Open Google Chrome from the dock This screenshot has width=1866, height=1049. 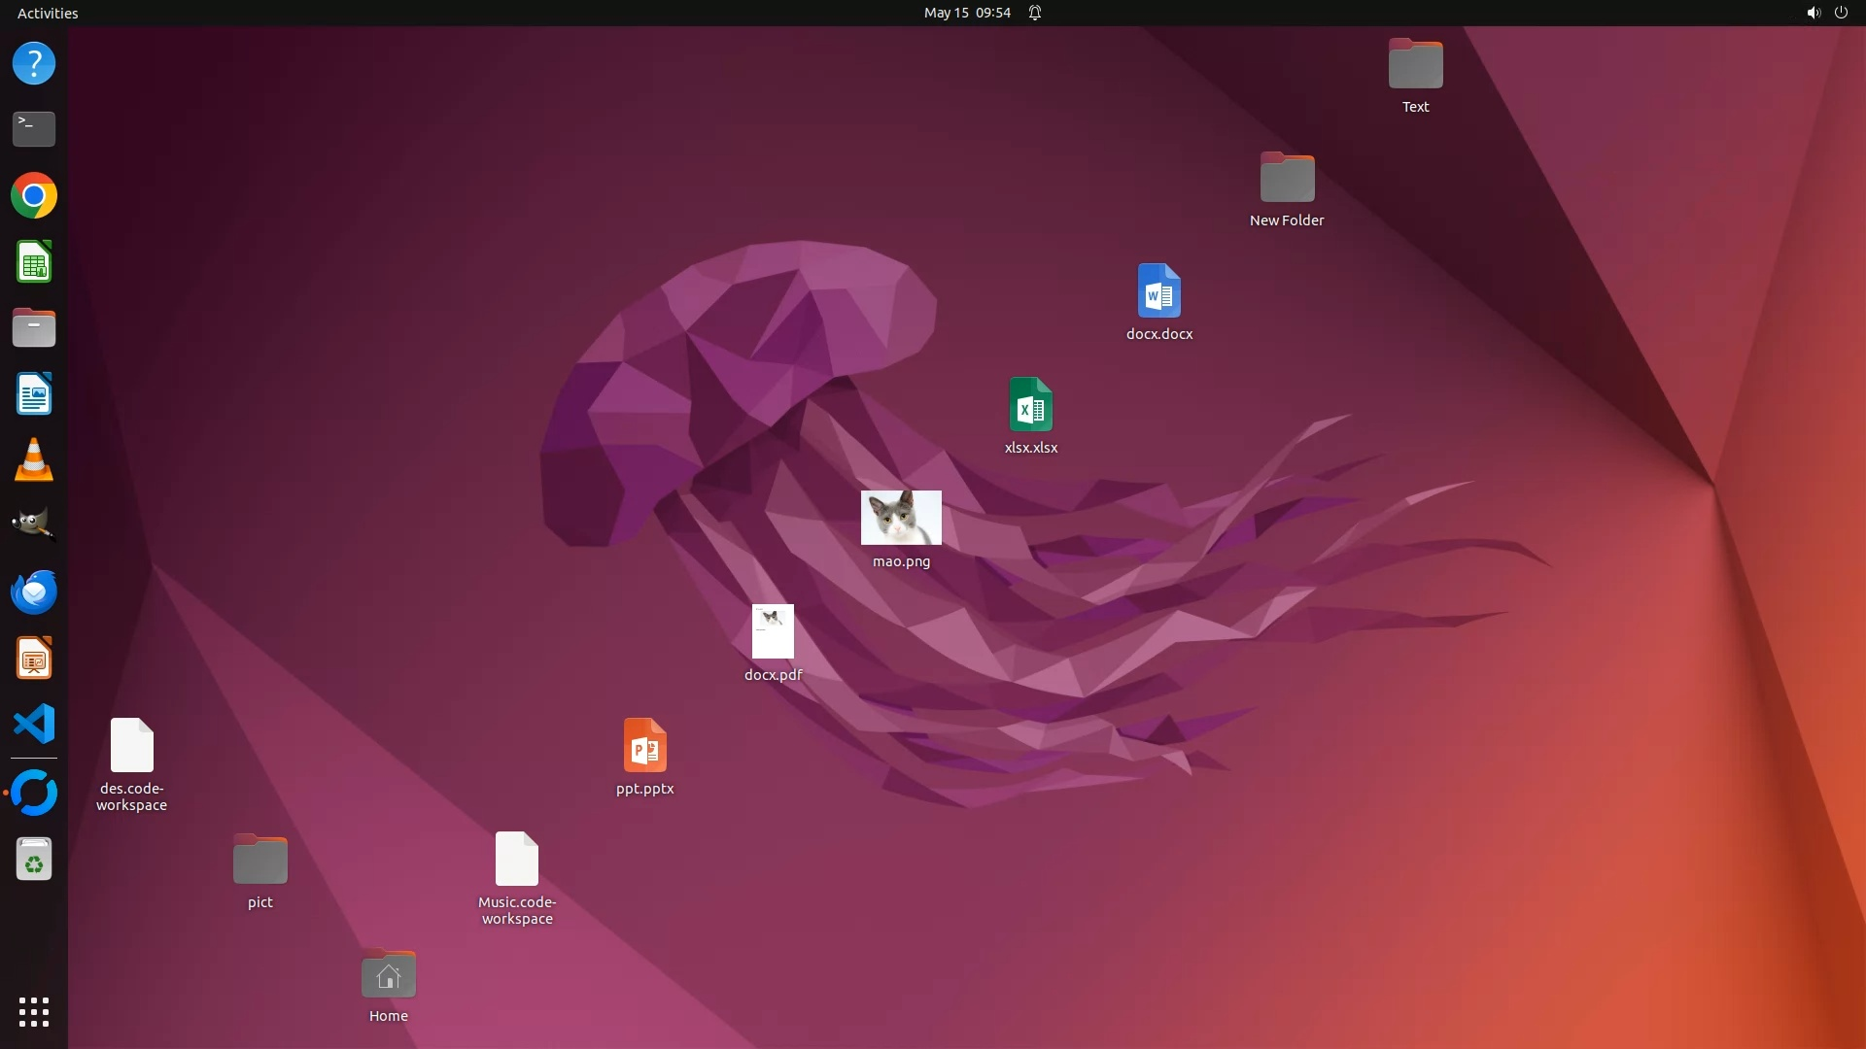tap(34, 196)
